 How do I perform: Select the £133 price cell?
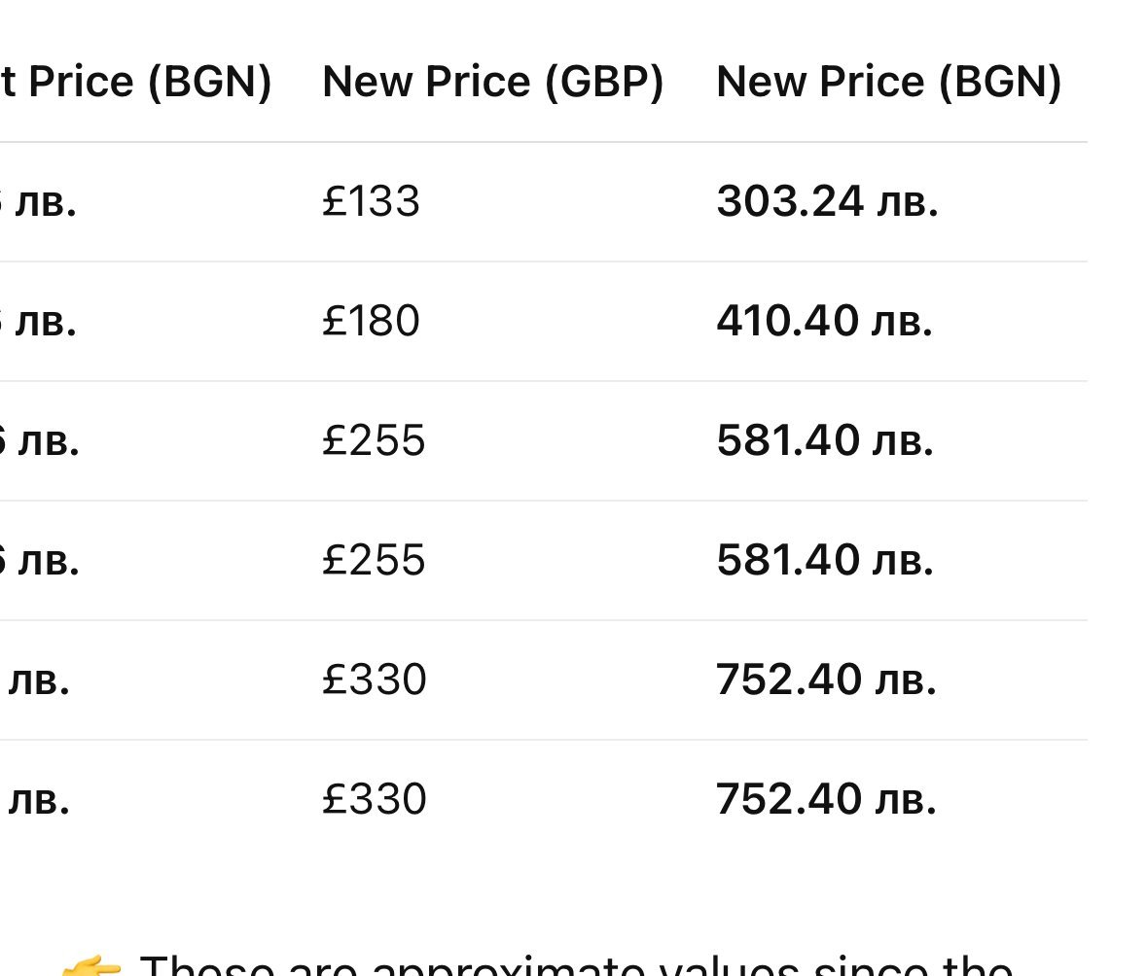click(371, 201)
